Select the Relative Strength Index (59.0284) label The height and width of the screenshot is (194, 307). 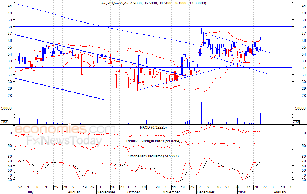pos(153,141)
